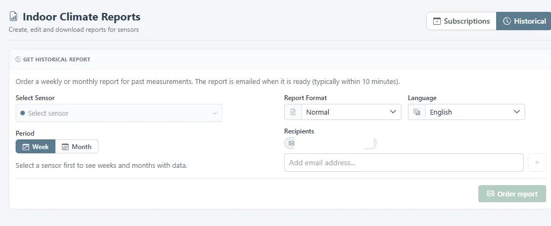
Task: Click the existing recipient email chip
Action: point(330,144)
